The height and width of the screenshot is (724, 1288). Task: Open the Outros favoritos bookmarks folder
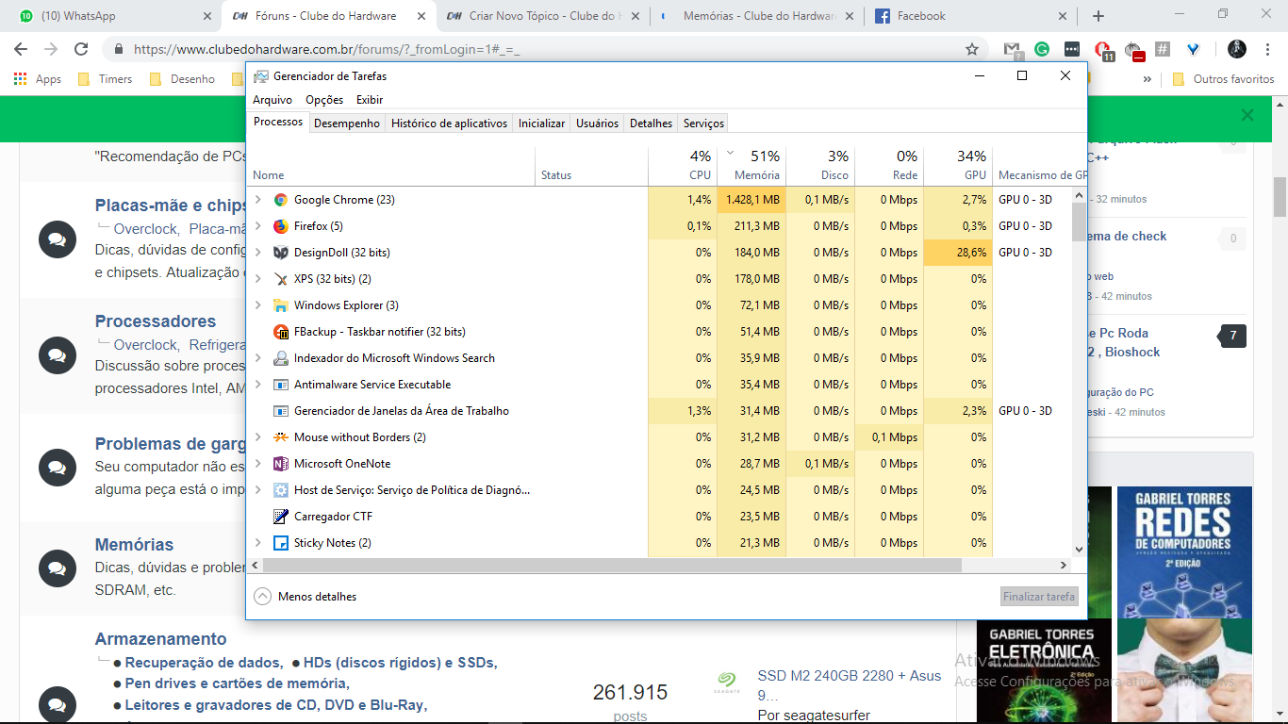[x=1224, y=79]
